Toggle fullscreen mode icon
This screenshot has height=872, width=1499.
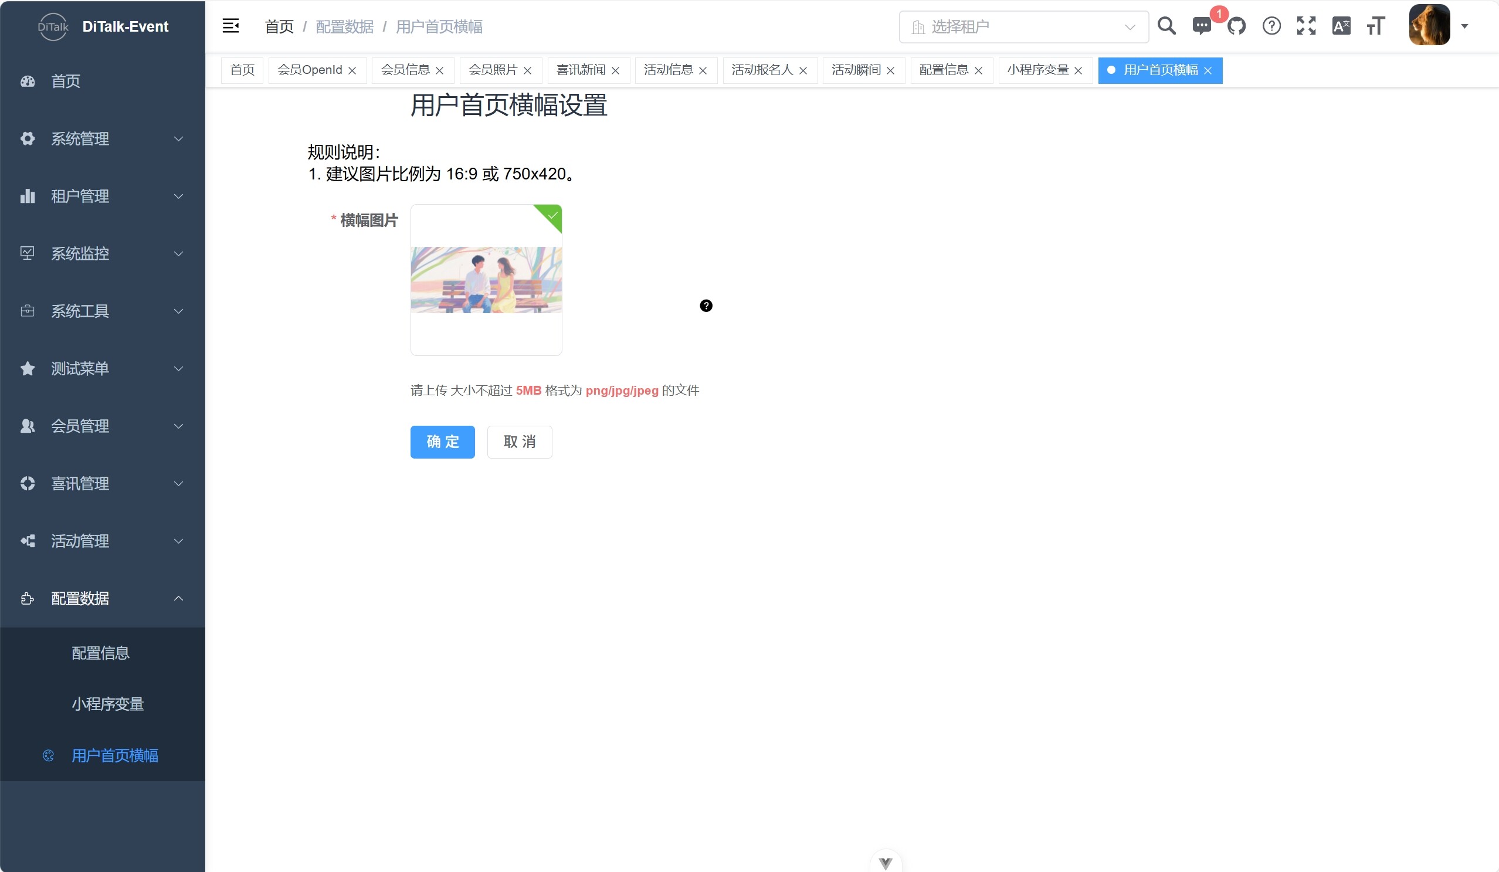[1306, 26]
